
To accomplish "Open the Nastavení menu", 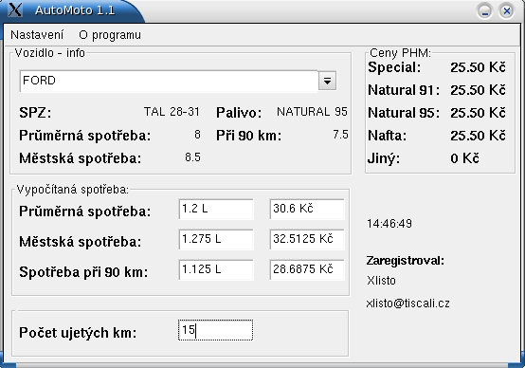I will coord(37,35).
